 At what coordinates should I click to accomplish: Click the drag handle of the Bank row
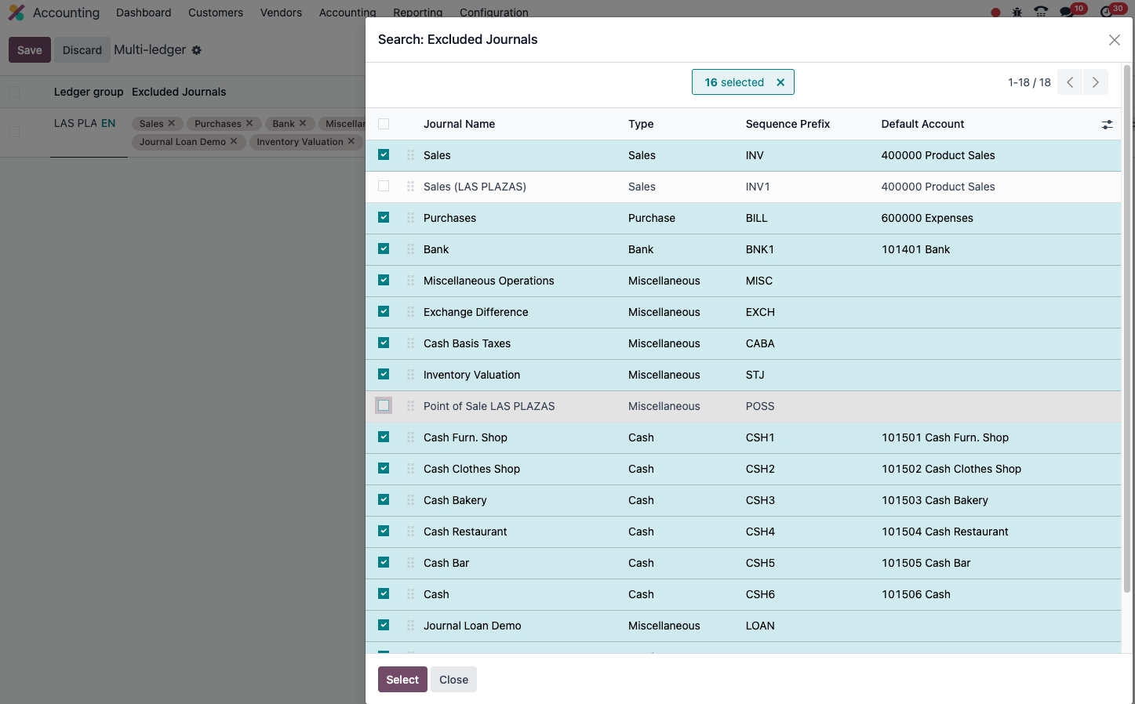coord(410,249)
